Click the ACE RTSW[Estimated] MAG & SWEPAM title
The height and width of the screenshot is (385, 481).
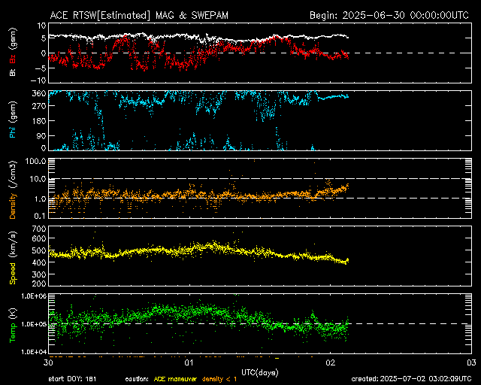point(139,15)
